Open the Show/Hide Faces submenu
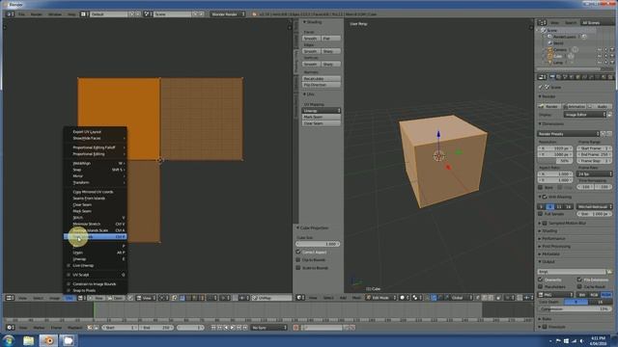Screen dimensions: 618x347 [95, 138]
